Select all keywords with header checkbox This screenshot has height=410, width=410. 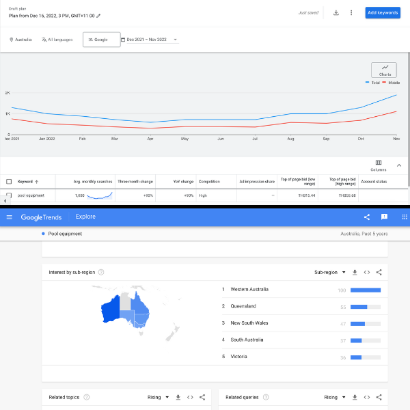(x=9, y=182)
